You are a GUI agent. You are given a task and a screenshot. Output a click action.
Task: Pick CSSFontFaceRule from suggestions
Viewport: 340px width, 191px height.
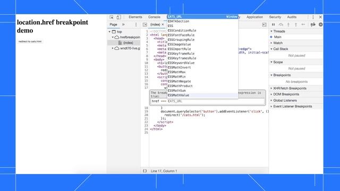[x=202, y=35]
